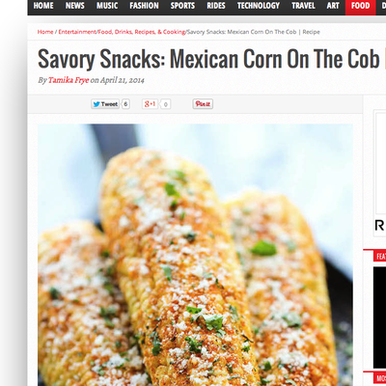386x386 pixels.
Task: Select the TRAVEL menu item
Action: click(x=303, y=6)
